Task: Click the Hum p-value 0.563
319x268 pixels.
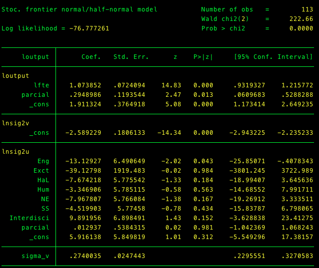Action: coord(203,190)
